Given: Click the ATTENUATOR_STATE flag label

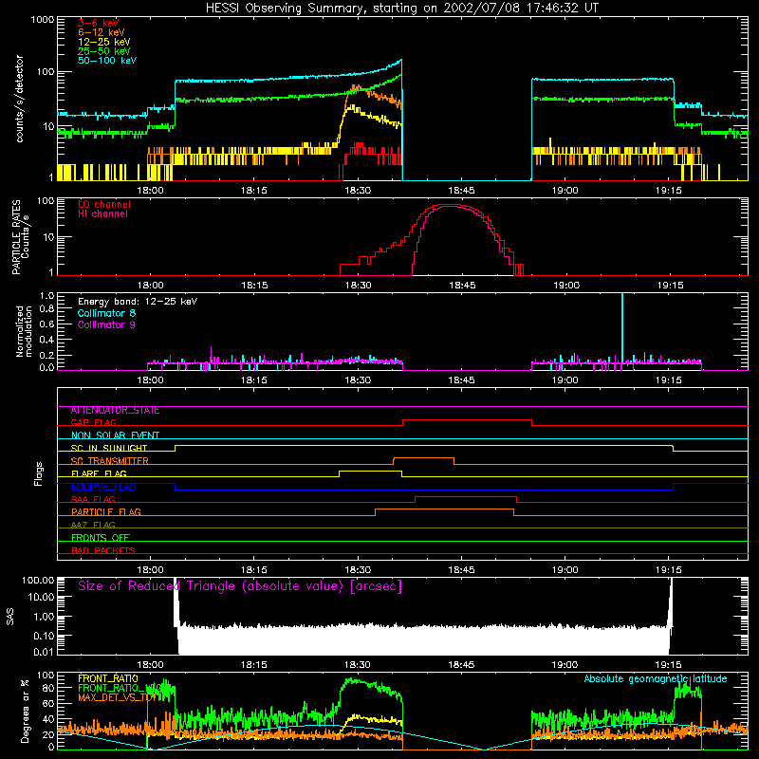Looking at the screenshot, I should point(115,411).
